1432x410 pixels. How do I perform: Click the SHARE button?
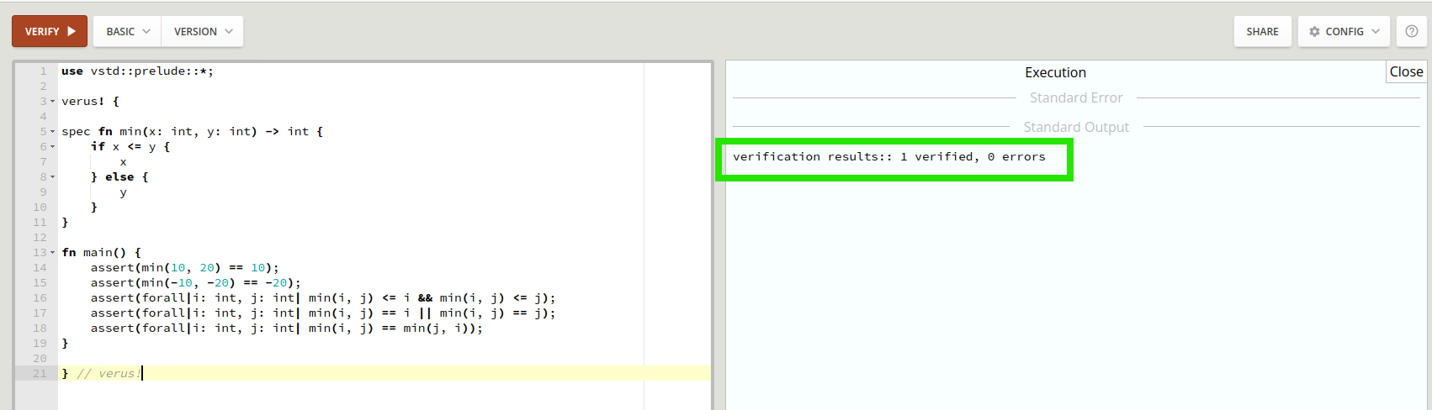1262,31
